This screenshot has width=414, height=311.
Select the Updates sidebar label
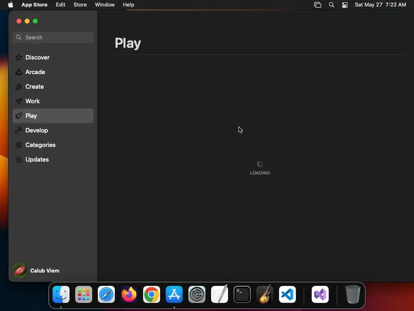click(37, 160)
